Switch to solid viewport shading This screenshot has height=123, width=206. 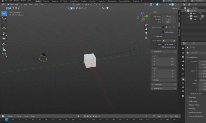170,4
